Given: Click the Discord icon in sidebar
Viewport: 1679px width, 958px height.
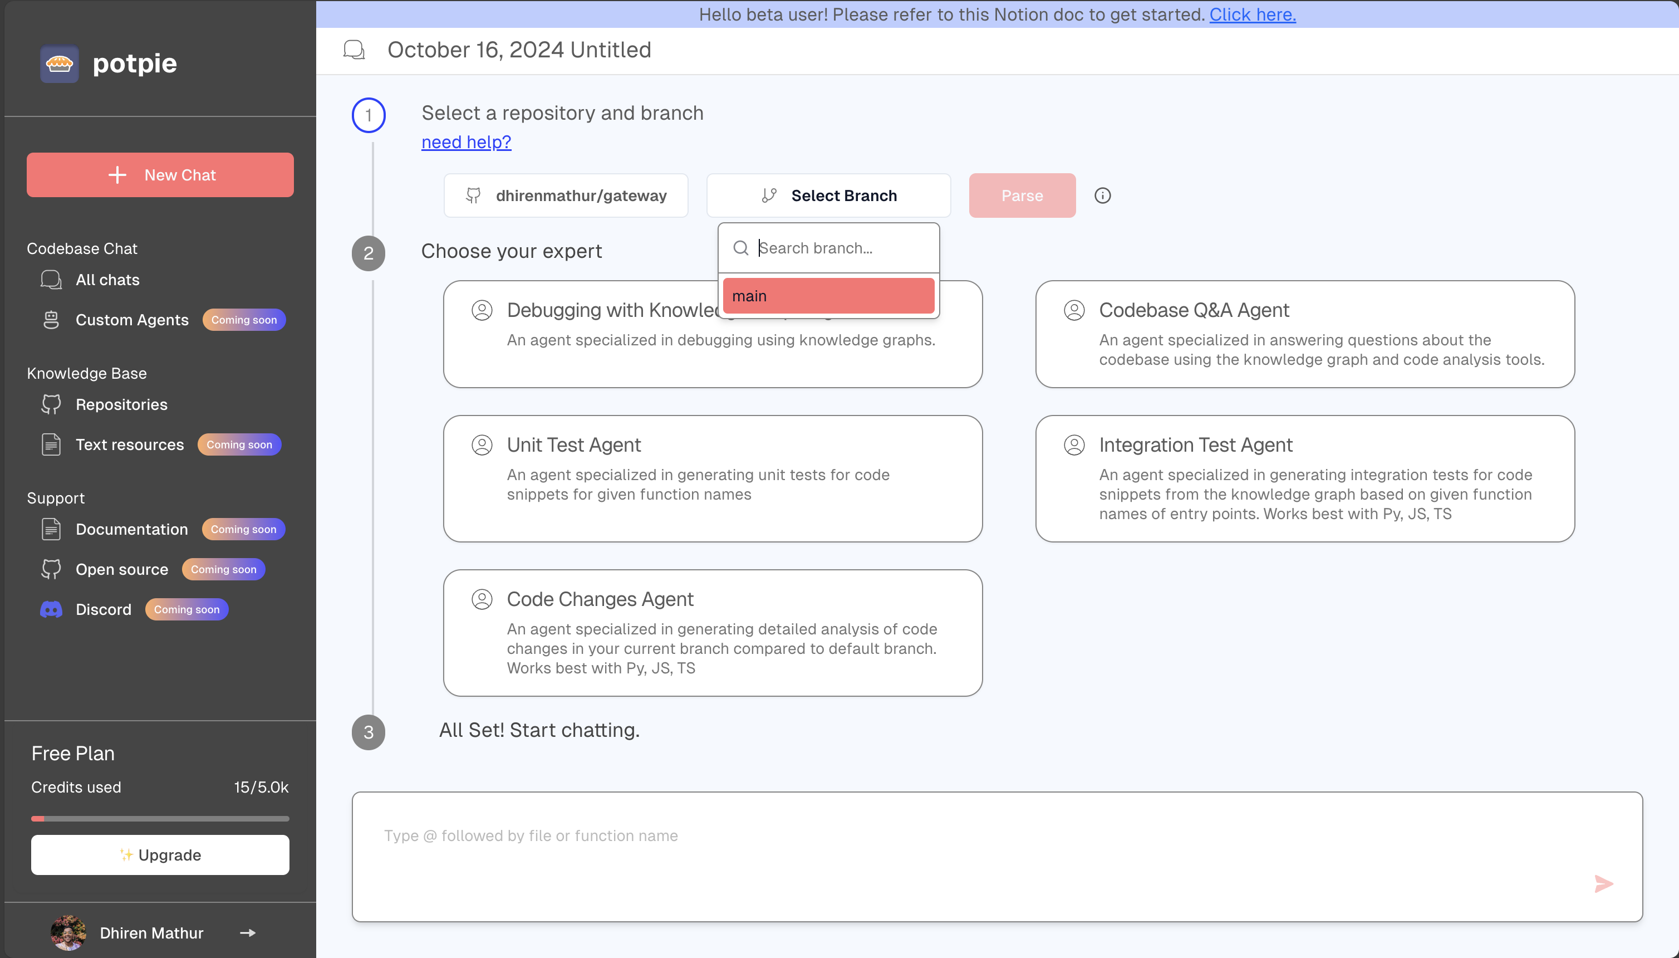Looking at the screenshot, I should point(51,610).
